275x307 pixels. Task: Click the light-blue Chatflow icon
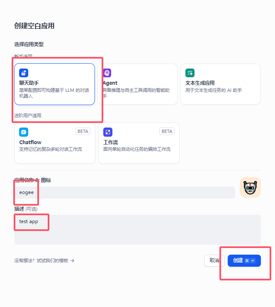tap(24, 132)
